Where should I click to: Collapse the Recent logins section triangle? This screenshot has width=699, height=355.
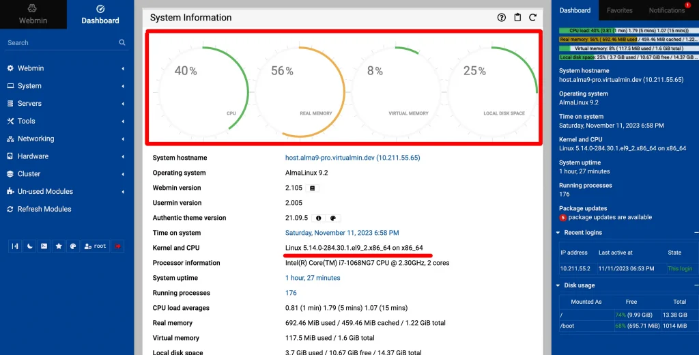558,233
